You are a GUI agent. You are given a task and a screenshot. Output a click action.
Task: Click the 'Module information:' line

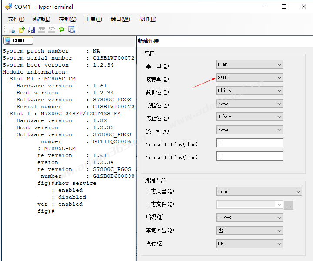click(35, 72)
